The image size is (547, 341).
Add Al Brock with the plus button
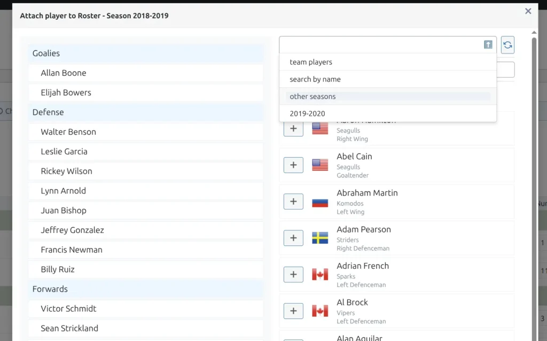tap(293, 311)
